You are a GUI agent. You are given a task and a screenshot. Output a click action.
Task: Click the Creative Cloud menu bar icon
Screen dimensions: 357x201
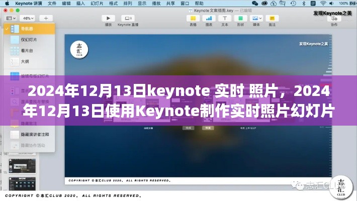[264, 4]
